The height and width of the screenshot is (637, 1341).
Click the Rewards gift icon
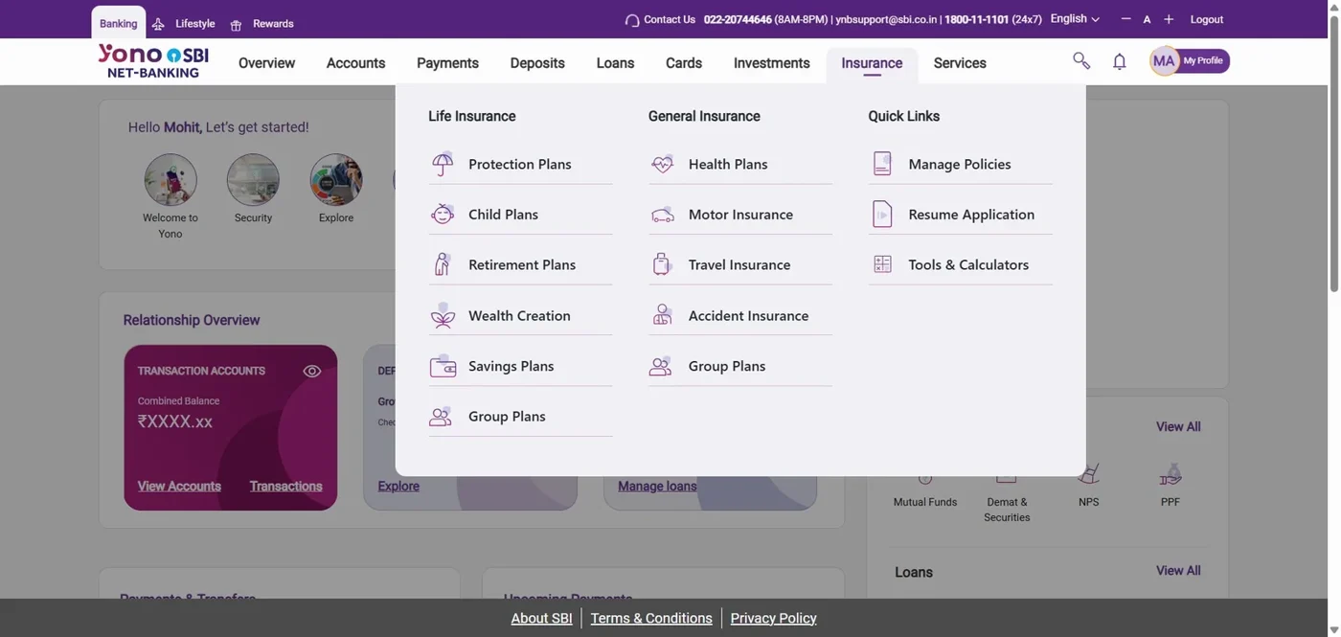(x=236, y=24)
